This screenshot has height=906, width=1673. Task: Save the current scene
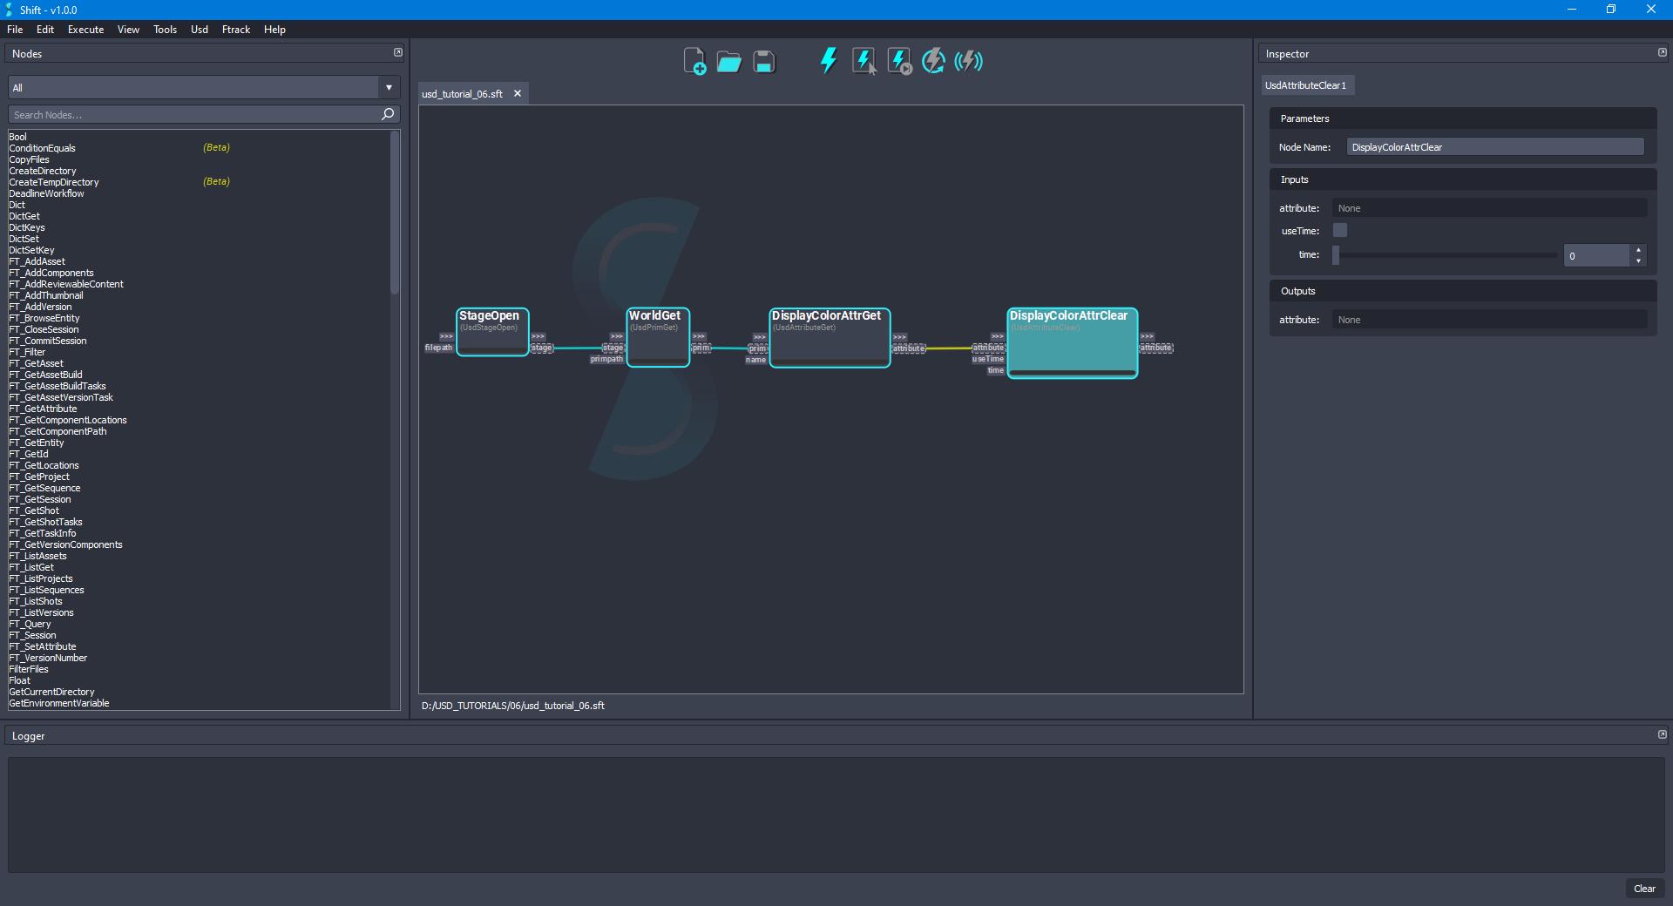click(763, 61)
